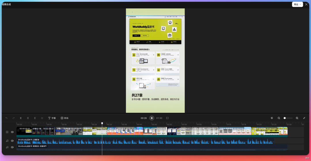Adjust the timeline zoom slider
The image size is (311, 161).
pyautogui.click(x=288, y=118)
